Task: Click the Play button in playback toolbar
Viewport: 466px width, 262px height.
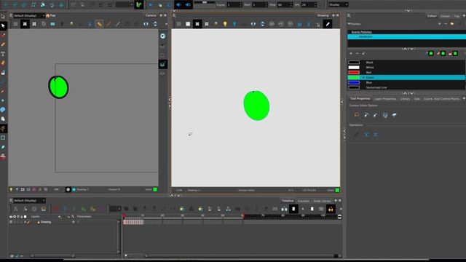Action: (x=151, y=5)
